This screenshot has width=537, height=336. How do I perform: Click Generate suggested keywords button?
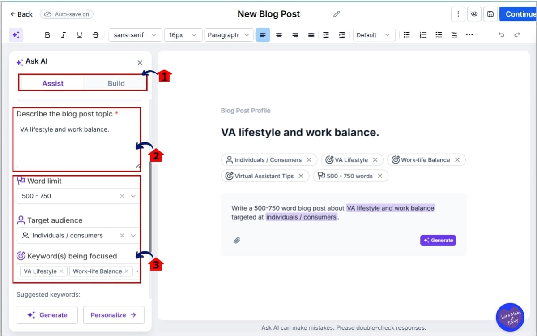(47, 315)
